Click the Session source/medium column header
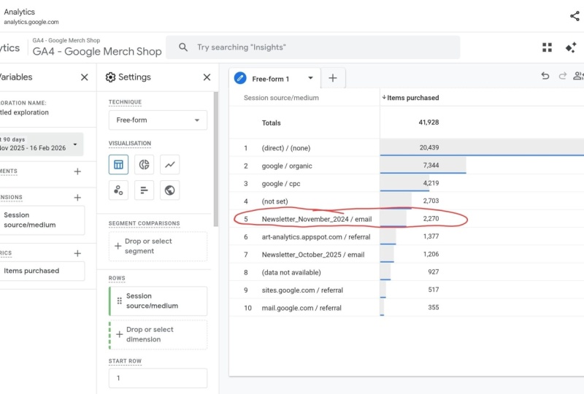This screenshot has width=584, height=394. (x=281, y=98)
